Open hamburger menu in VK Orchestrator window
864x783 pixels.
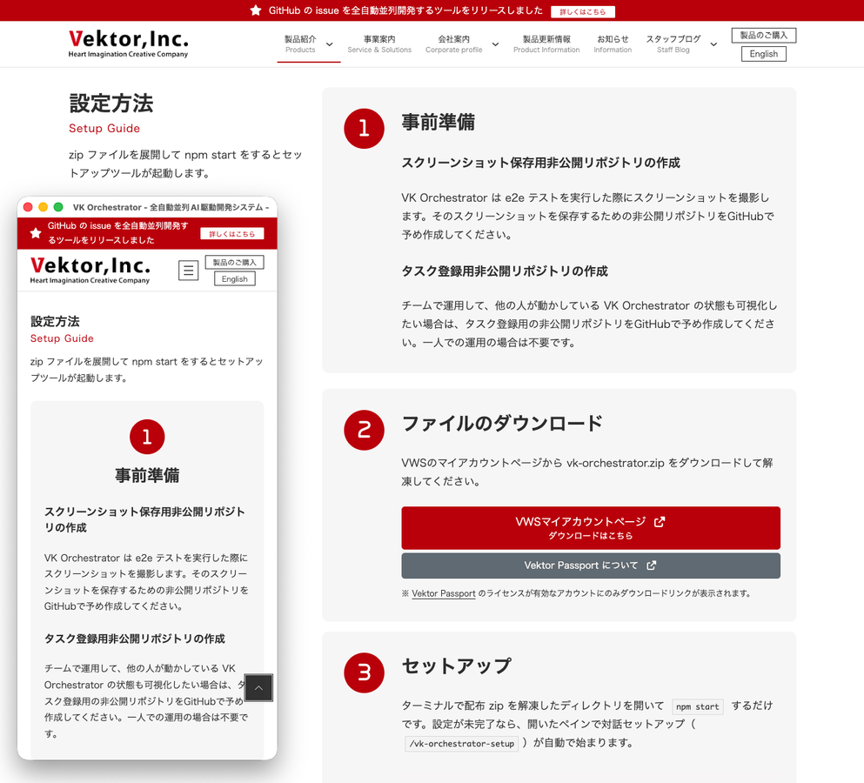pos(189,270)
